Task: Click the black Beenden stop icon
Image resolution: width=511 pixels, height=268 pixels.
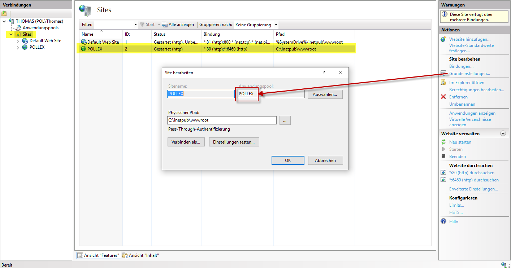Action: click(x=443, y=157)
